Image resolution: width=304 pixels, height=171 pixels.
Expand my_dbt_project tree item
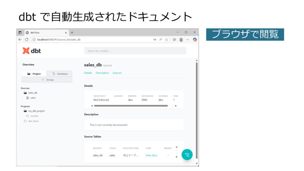pyautogui.click(x=37, y=111)
